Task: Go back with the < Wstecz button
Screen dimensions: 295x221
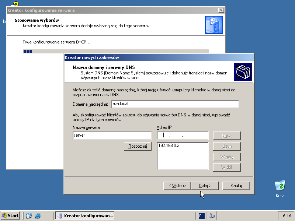Action: click(177, 186)
